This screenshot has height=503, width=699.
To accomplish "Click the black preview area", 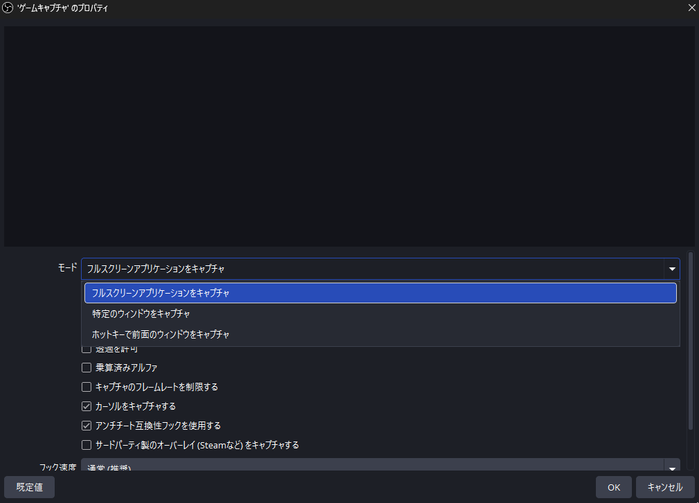I will click(x=349, y=136).
